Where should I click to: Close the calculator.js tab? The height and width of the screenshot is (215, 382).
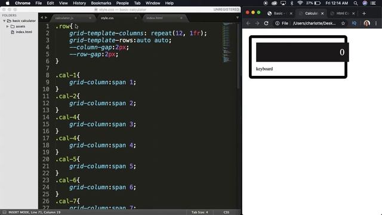point(90,18)
